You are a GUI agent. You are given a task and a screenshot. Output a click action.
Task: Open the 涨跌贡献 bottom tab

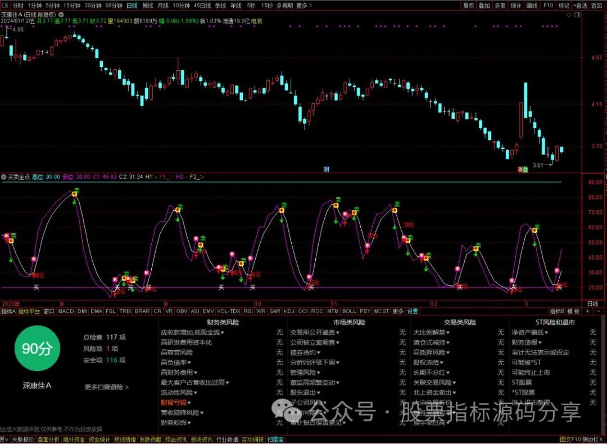pyautogui.click(x=151, y=440)
